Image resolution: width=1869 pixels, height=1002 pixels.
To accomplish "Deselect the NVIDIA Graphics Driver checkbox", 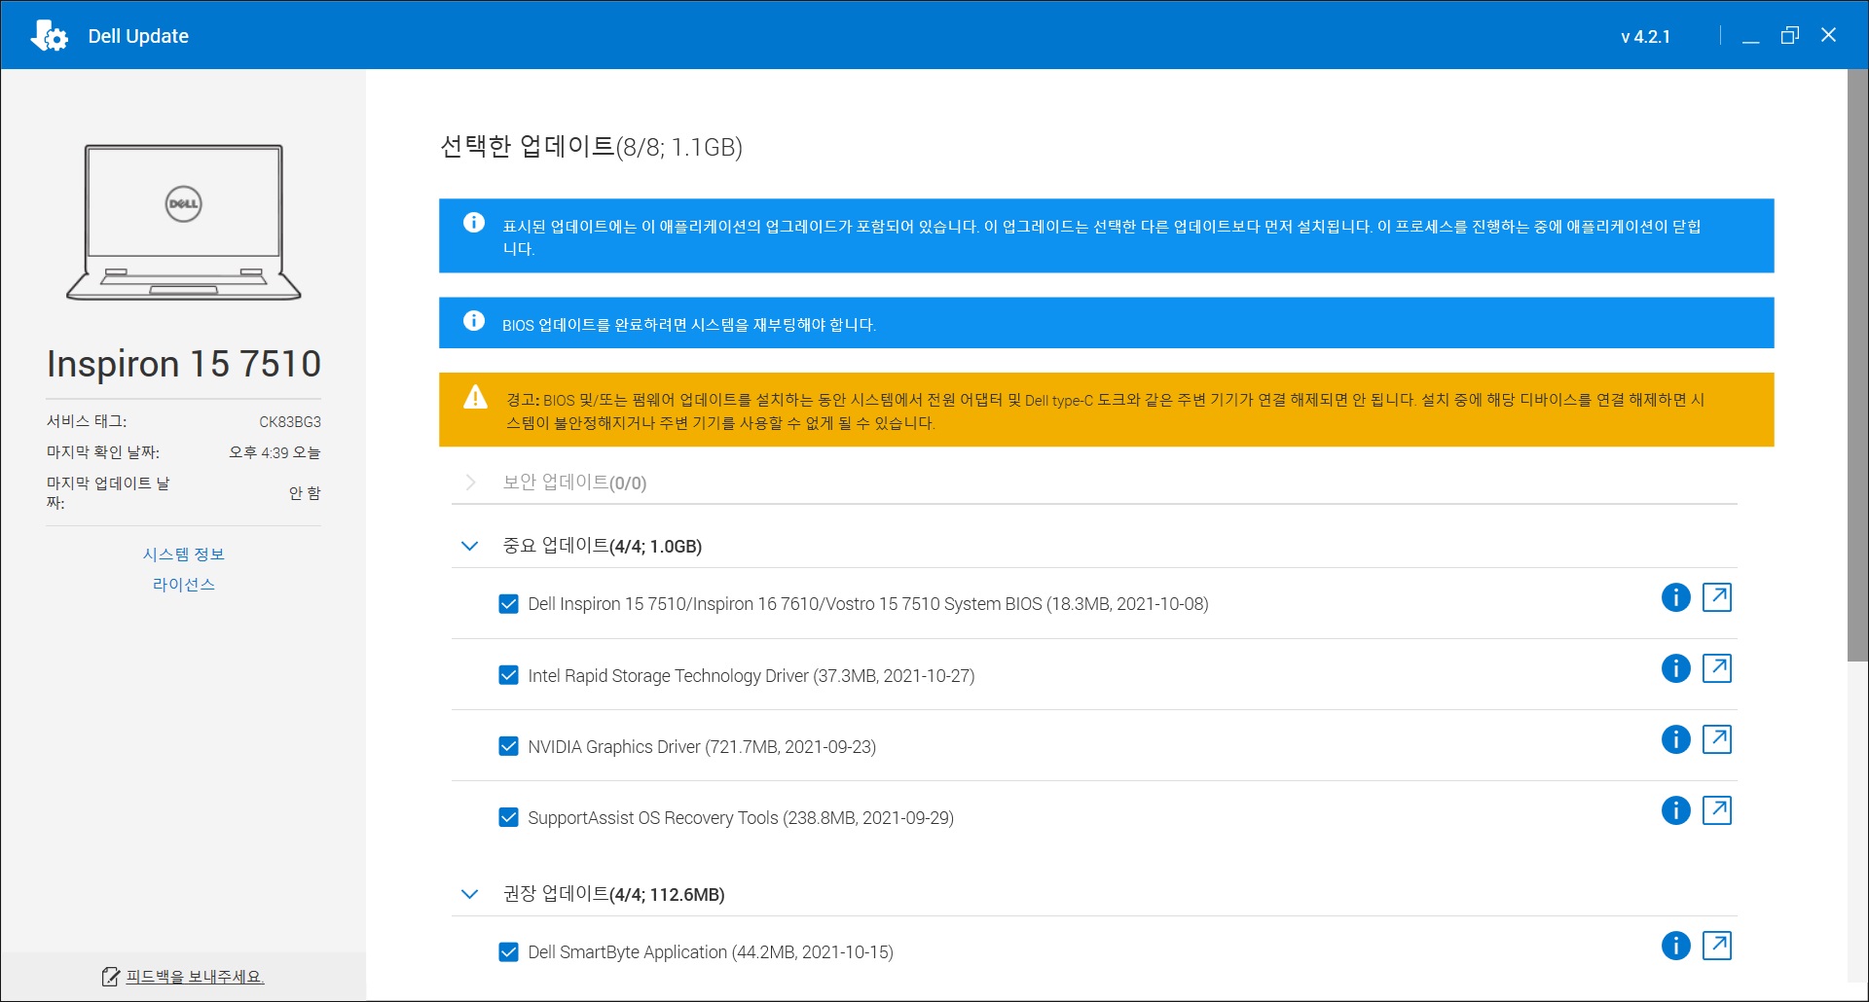I will (x=508, y=746).
